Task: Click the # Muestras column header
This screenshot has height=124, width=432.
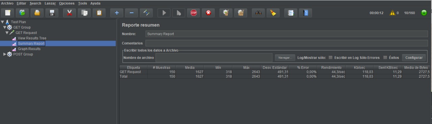Action: tap(161, 68)
